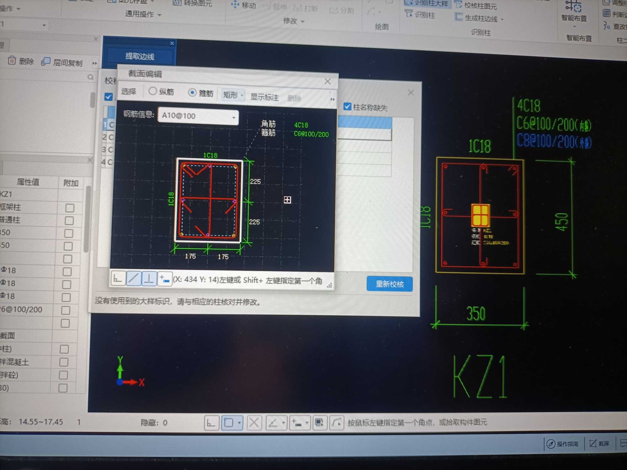Expand the 截面编辑 toolbar overflow chevron
The width and height of the screenshot is (627, 470).
click(332, 99)
